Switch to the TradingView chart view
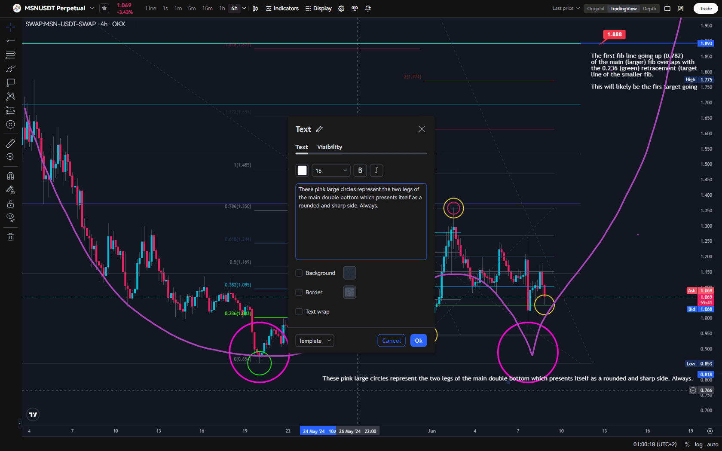The width and height of the screenshot is (722, 451). 624,9
